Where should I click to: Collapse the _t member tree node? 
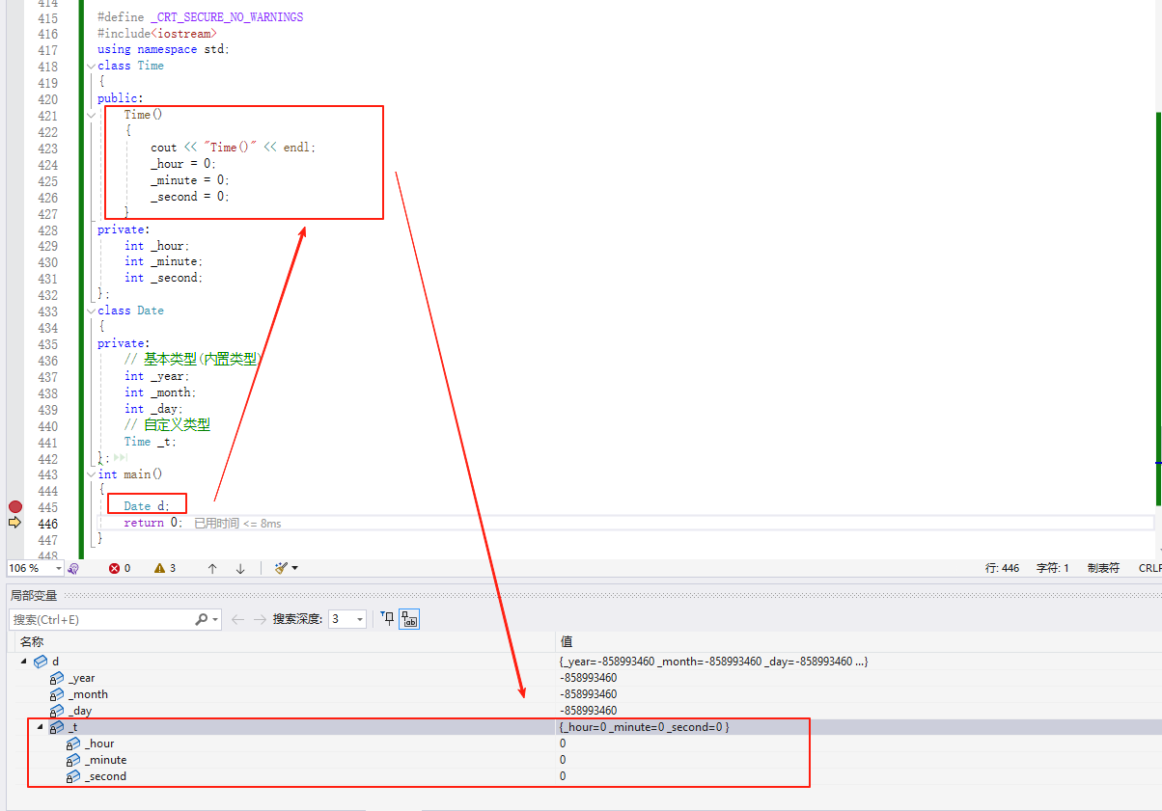pyautogui.click(x=41, y=727)
